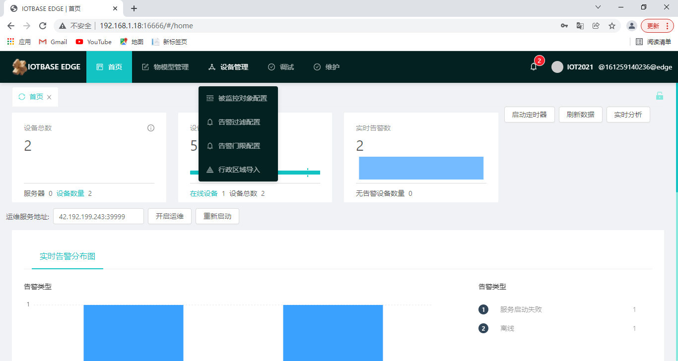
Task: Bookmark this page with star icon
Action: 612,26
